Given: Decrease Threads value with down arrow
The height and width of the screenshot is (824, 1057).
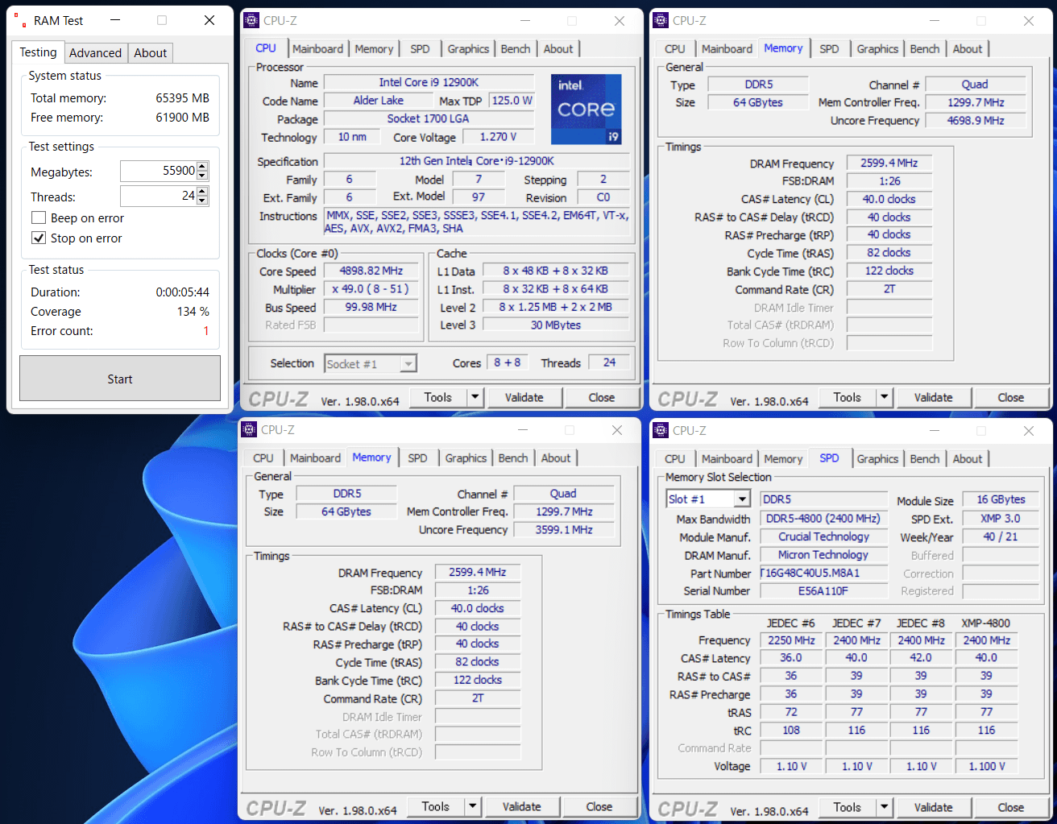Looking at the screenshot, I should (x=202, y=201).
